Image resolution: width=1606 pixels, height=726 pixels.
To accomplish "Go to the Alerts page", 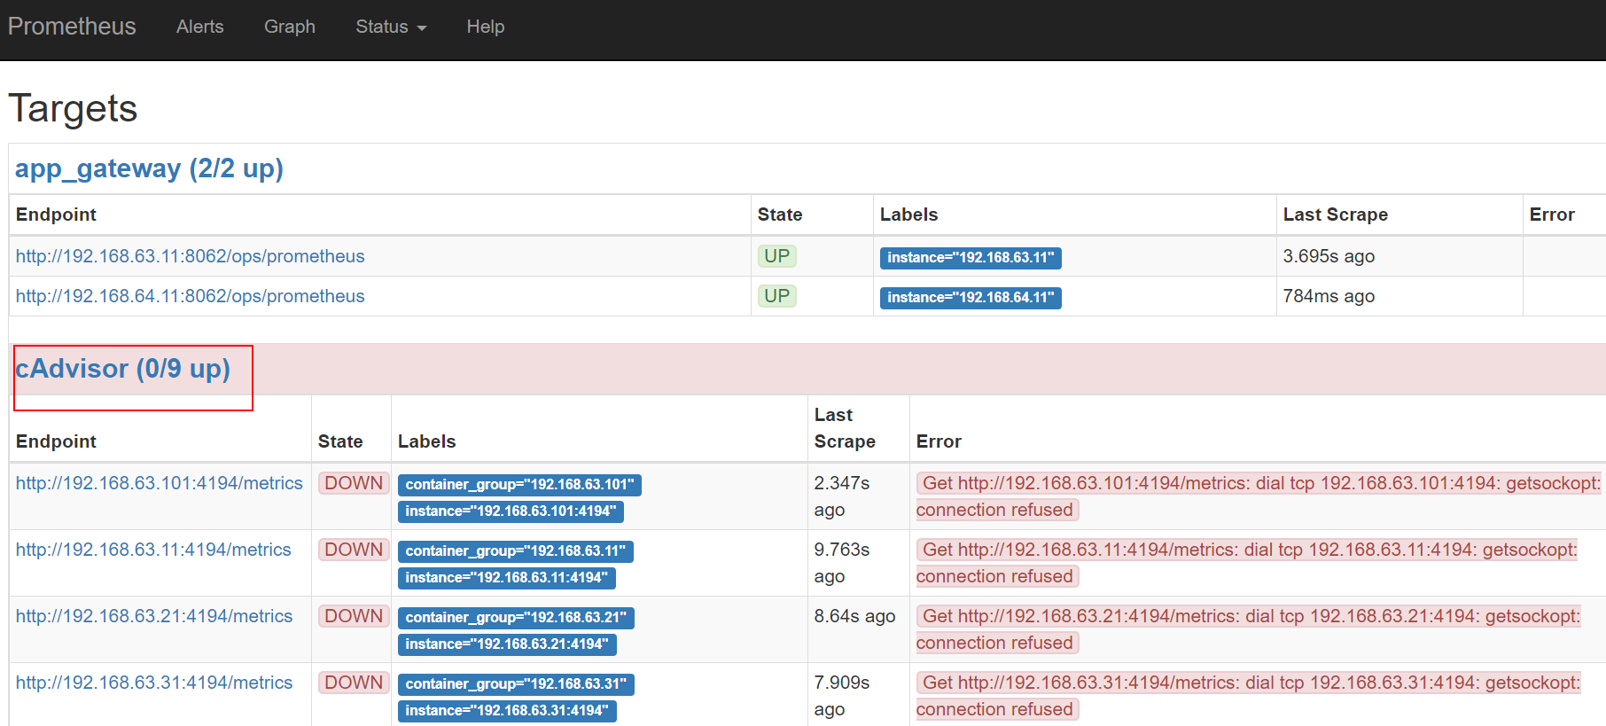I will click(x=199, y=27).
